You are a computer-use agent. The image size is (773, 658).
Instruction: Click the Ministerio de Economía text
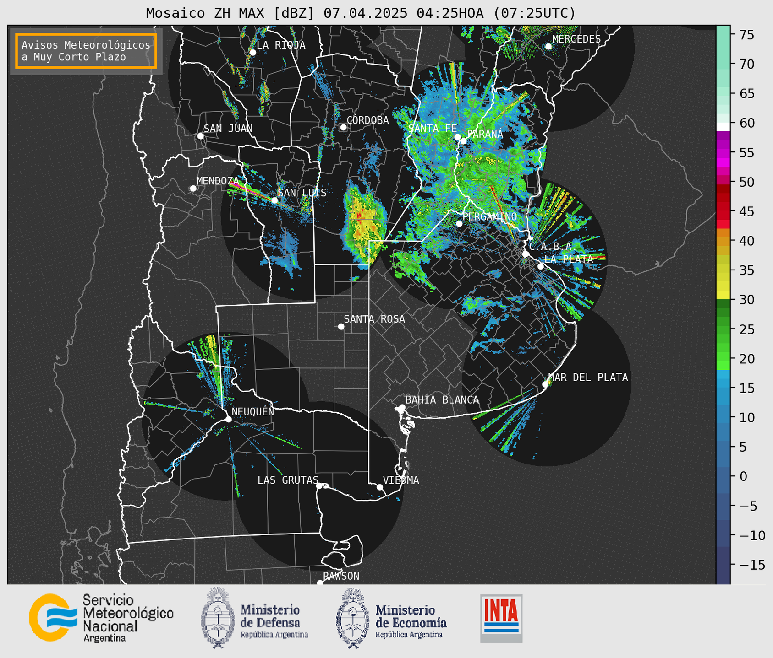point(411,621)
